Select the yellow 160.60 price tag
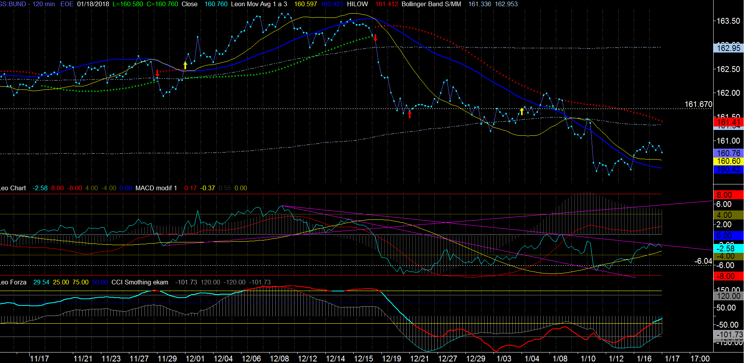Image resolution: width=744 pixels, height=363 pixels. click(728, 161)
